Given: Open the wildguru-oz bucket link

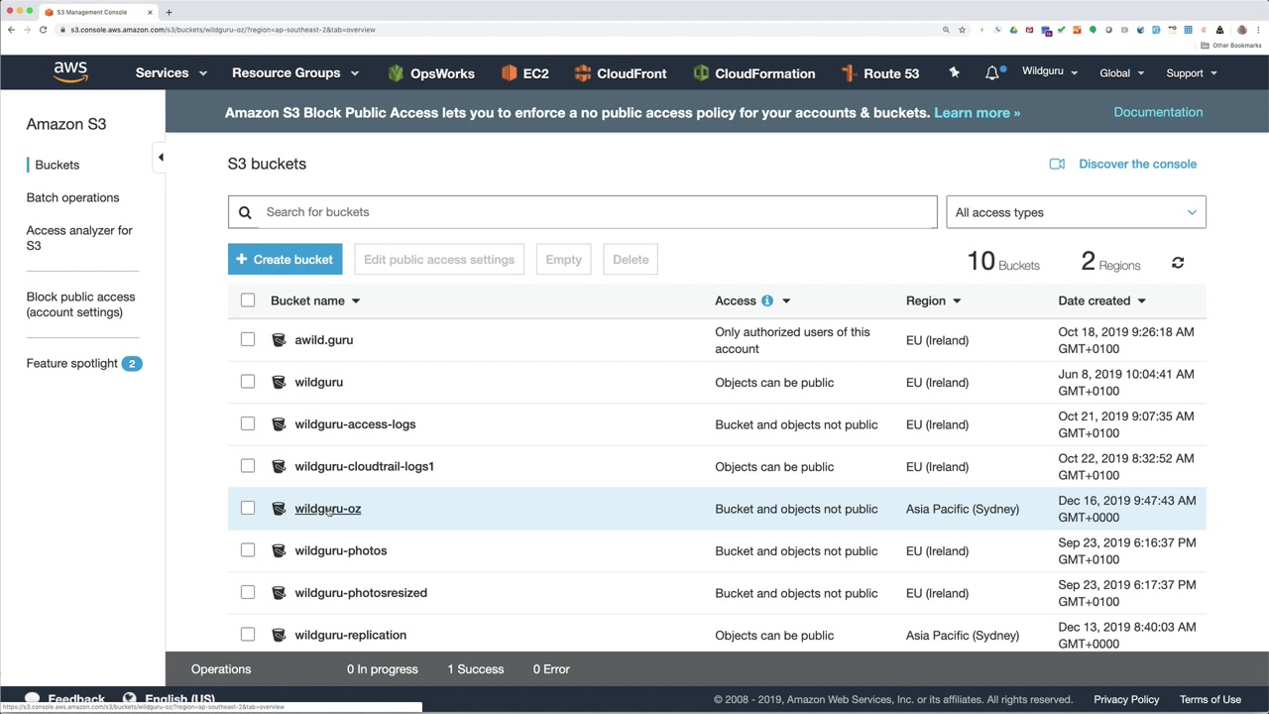Looking at the screenshot, I should tap(328, 509).
